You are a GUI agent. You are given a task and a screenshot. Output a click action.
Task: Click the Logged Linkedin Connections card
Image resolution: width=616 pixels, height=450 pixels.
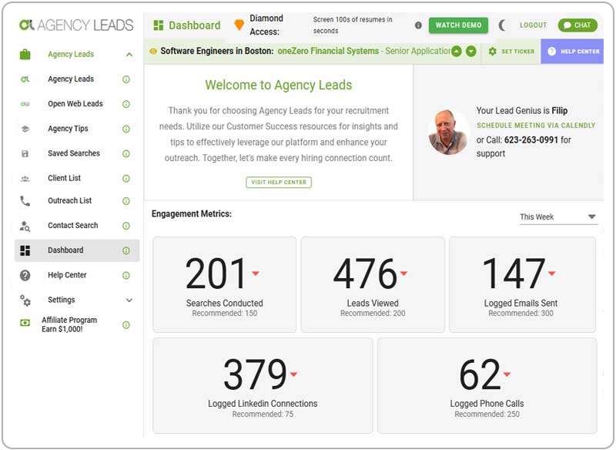tap(263, 385)
